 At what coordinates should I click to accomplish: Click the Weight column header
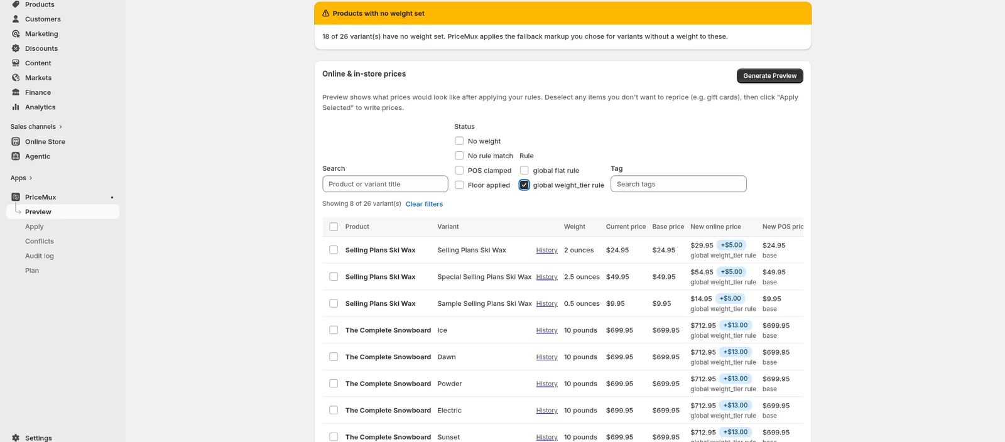[574, 227]
